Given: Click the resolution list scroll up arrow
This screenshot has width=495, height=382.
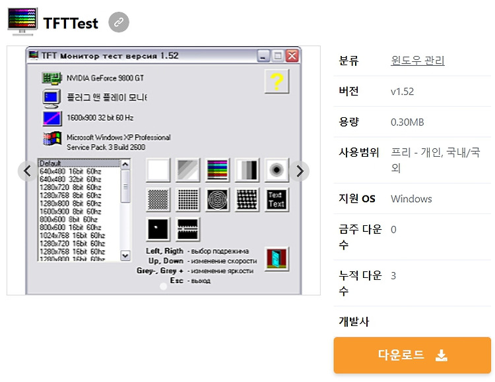Looking at the screenshot, I should [125, 164].
